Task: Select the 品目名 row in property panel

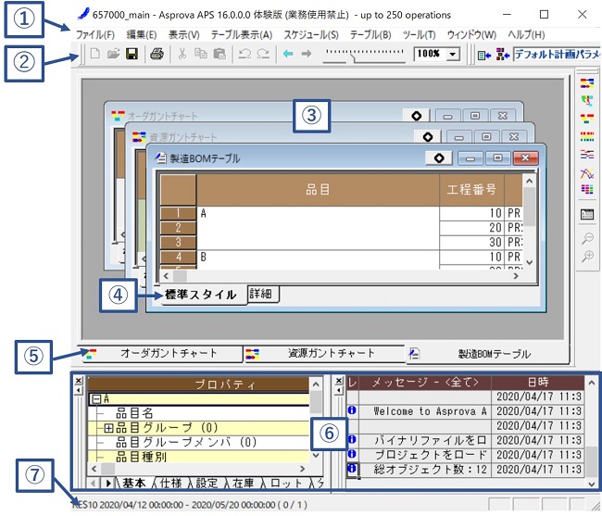Action: pyautogui.click(x=198, y=413)
